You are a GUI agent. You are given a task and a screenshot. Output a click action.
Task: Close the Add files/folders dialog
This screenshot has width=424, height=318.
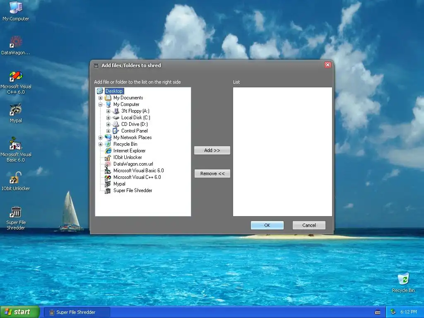click(x=328, y=65)
